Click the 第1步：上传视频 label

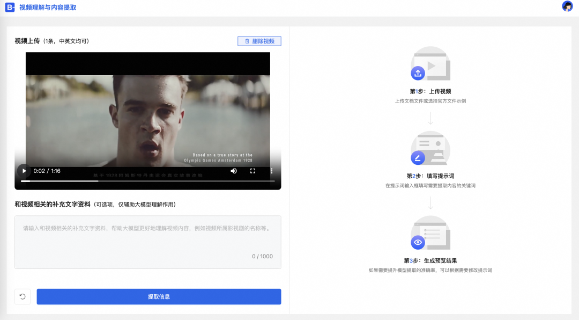[430, 91]
